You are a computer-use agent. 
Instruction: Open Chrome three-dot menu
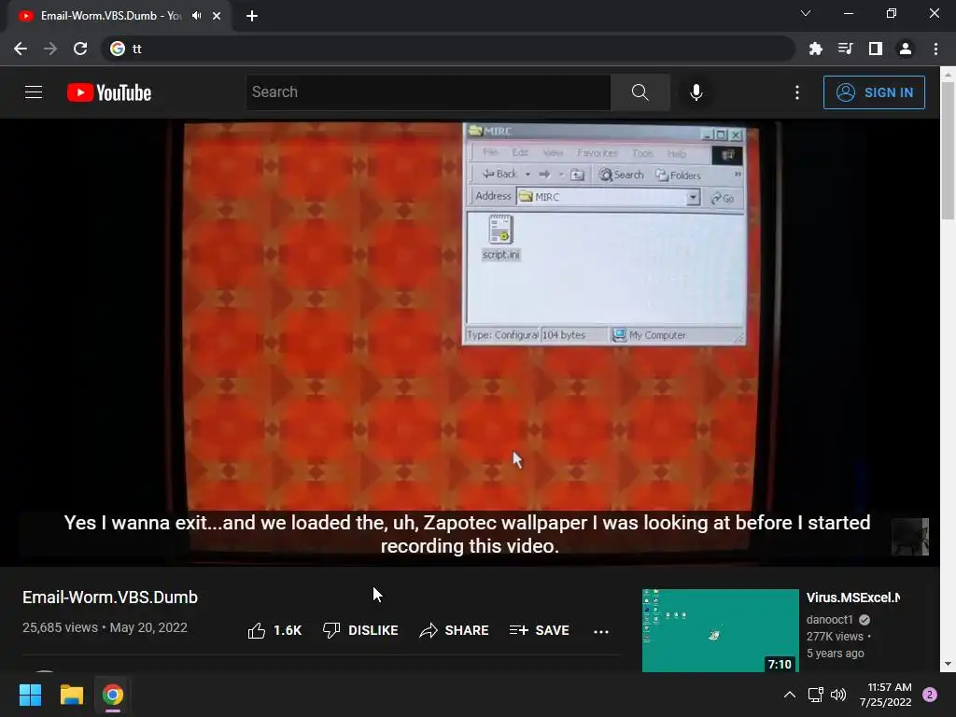(935, 49)
